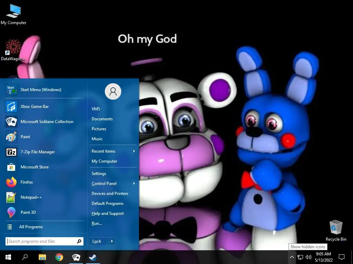Viewport: 353px width, 264px height.
Task: Open Paint palette icon
Action: point(11,137)
